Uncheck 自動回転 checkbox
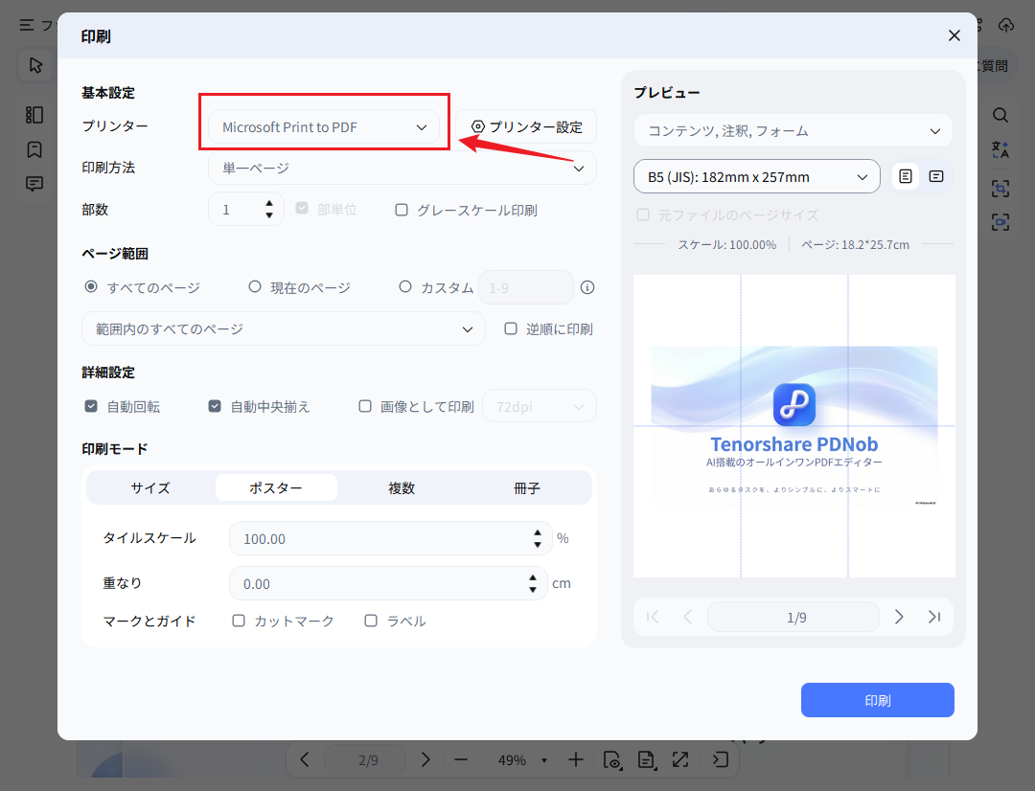The height and width of the screenshot is (791, 1035). 91,406
